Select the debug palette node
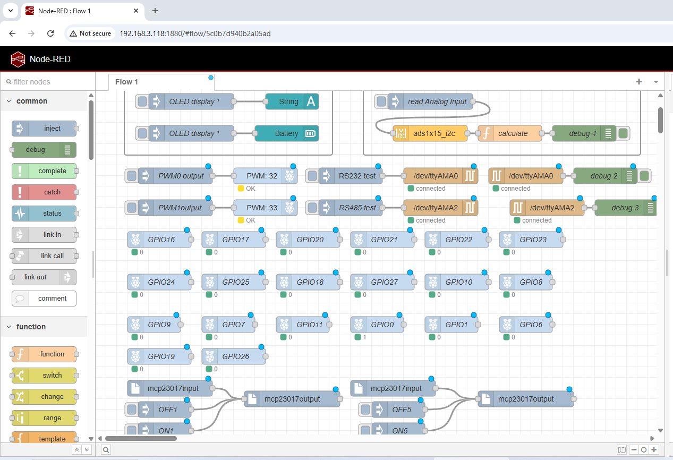Image resolution: width=673 pixels, height=460 pixels. coord(44,149)
